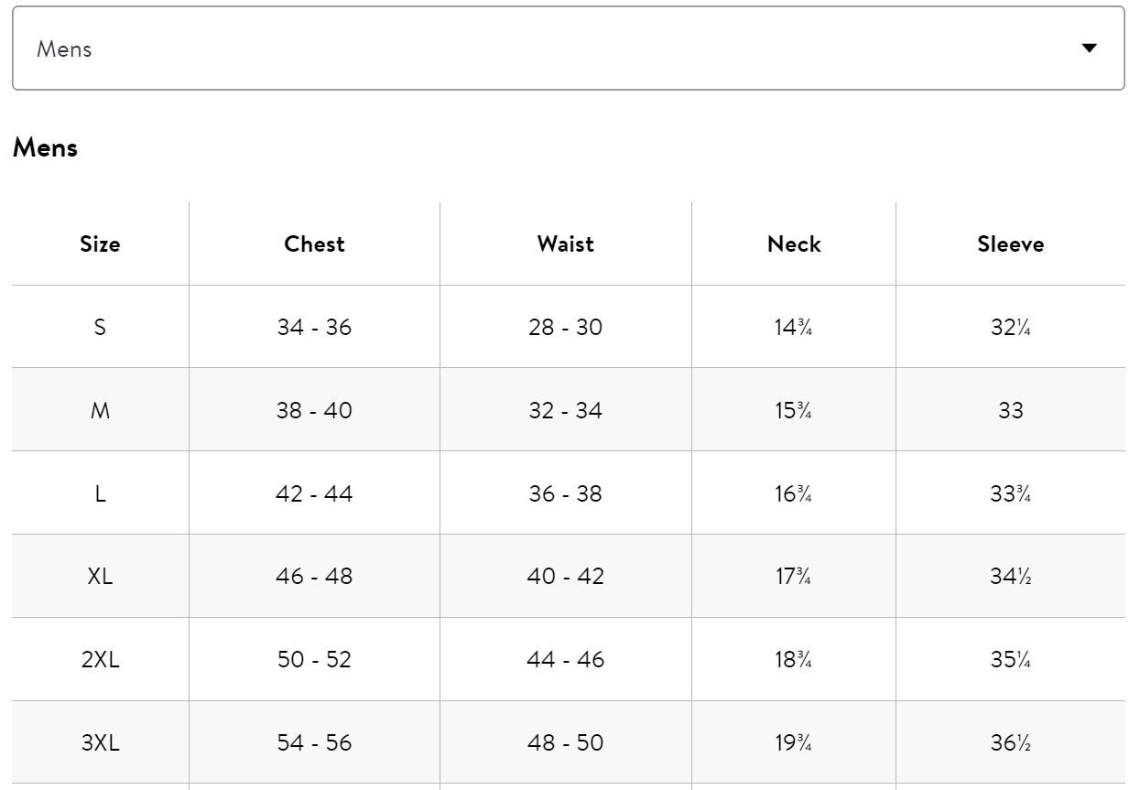
Task: Click chest value 46 - 48
Action: pyautogui.click(x=314, y=577)
